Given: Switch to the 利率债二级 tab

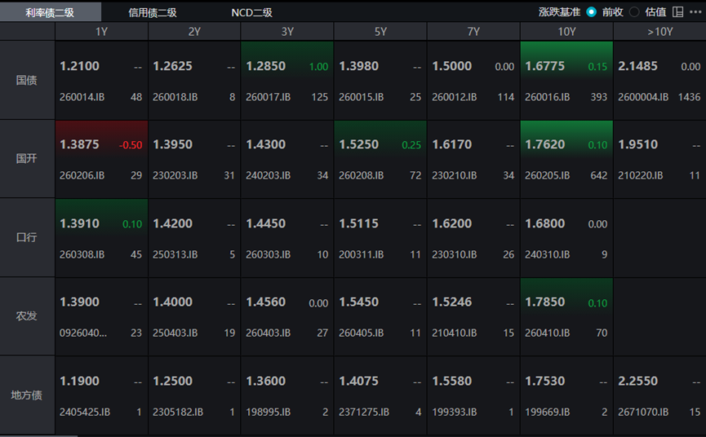Looking at the screenshot, I should (x=50, y=12).
